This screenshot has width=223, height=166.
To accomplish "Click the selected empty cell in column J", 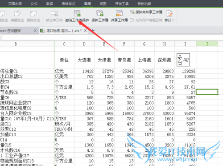I will (x=207, y=92).
